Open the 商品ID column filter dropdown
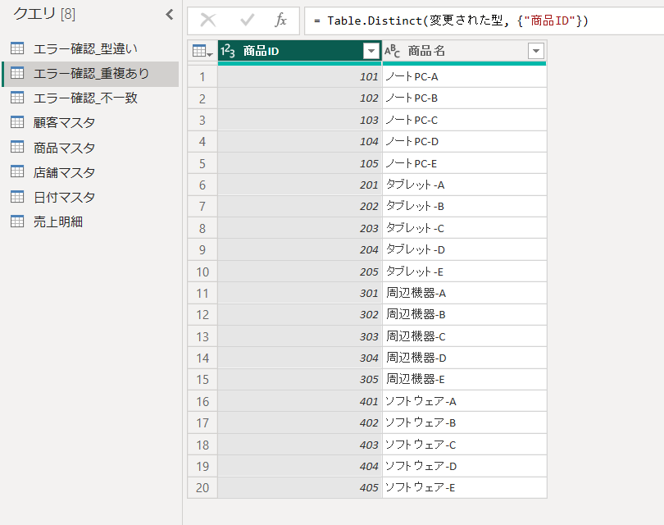Image resolution: width=664 pixels, height=525 pixels. pyautogui.click(x=371, y=52)
